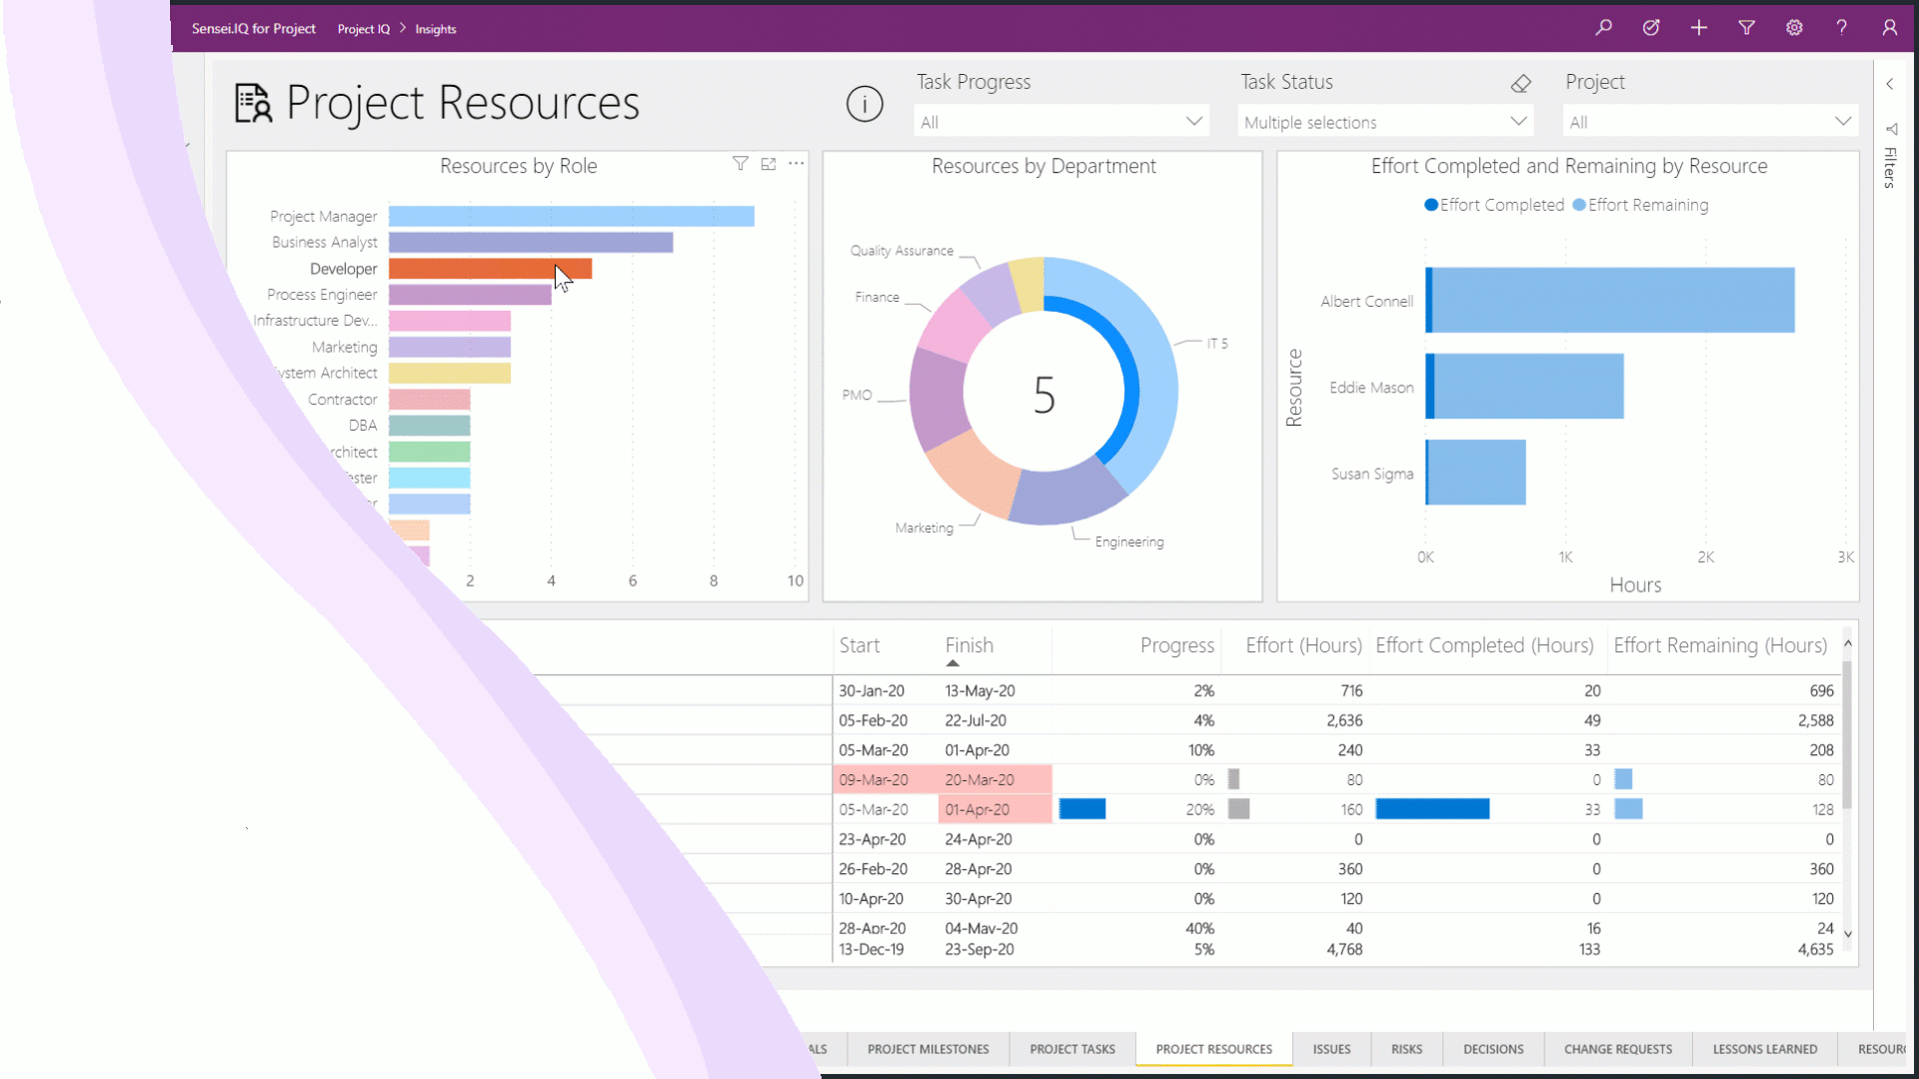Sort by Effort Completed (Hours) header
Image resolution: width=1919 pixels, height=1079 pixels.
(1484, 645)
